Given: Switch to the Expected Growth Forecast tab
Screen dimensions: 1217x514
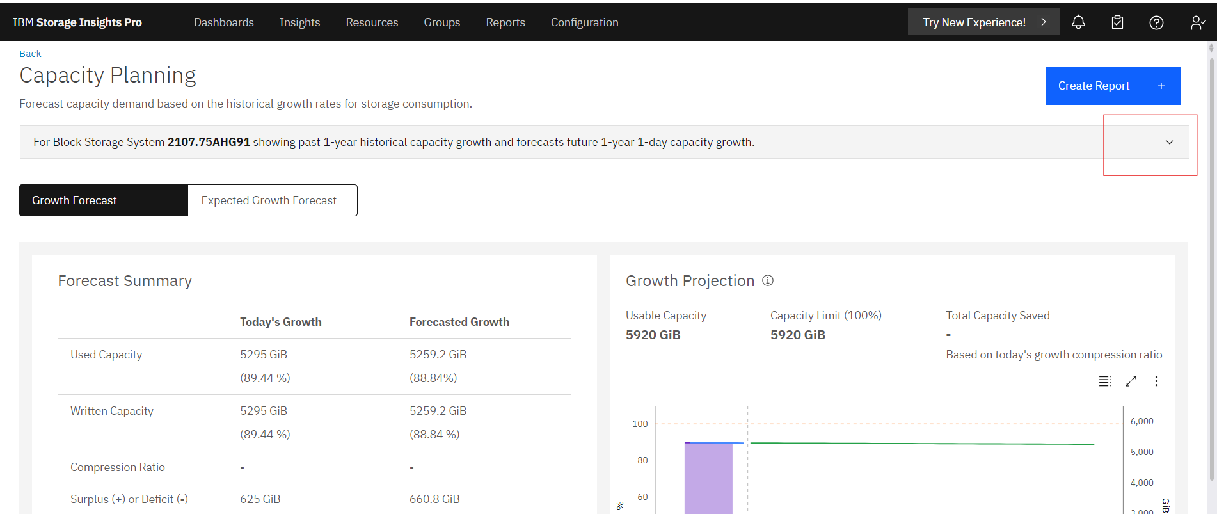Looking at the screenshot, I should pos(273,200).
